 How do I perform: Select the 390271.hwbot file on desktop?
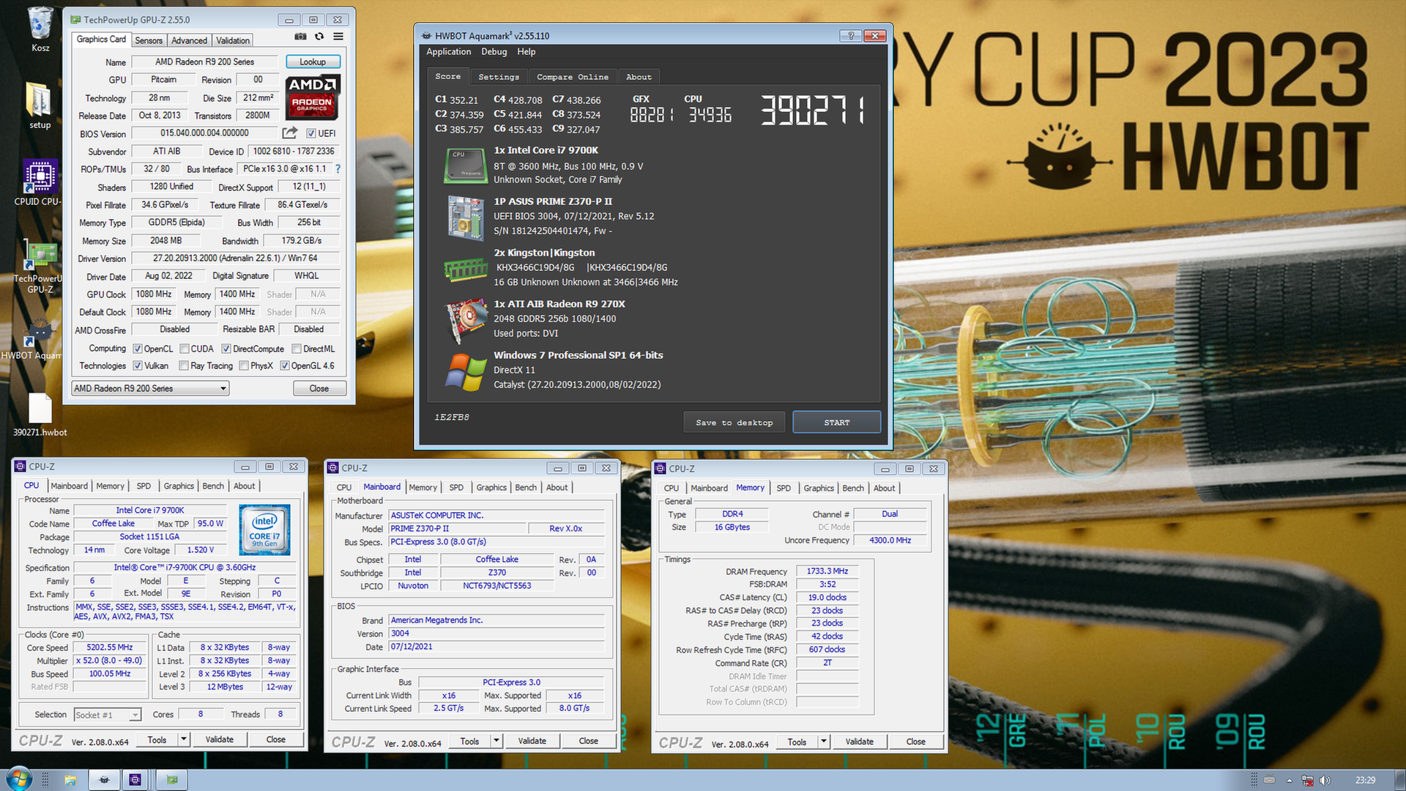(40, 415)
